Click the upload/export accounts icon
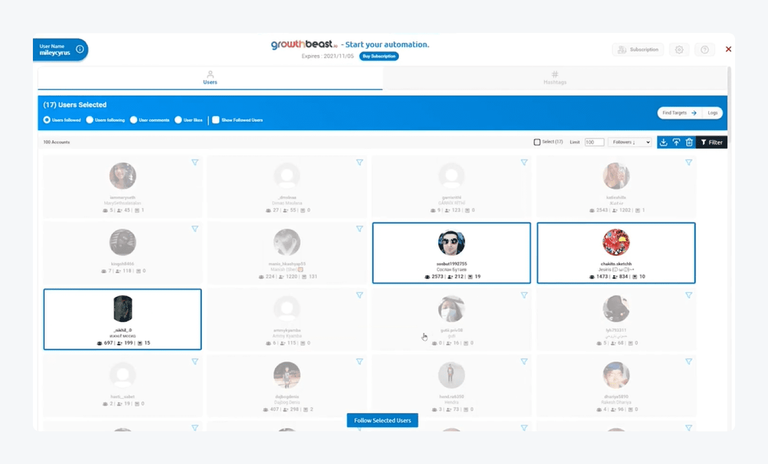This screenshot has width=768, height=464. (x=676, y=143)
